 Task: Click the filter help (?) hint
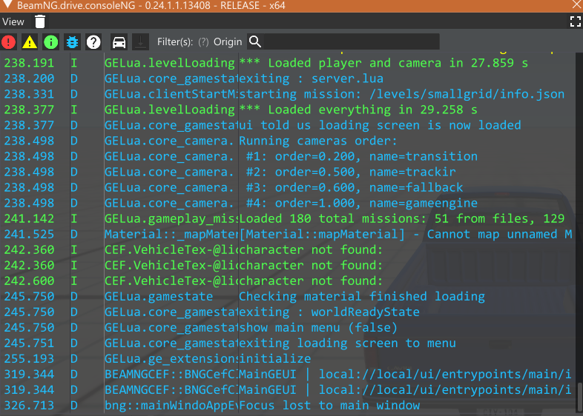[x=203, y=42]
